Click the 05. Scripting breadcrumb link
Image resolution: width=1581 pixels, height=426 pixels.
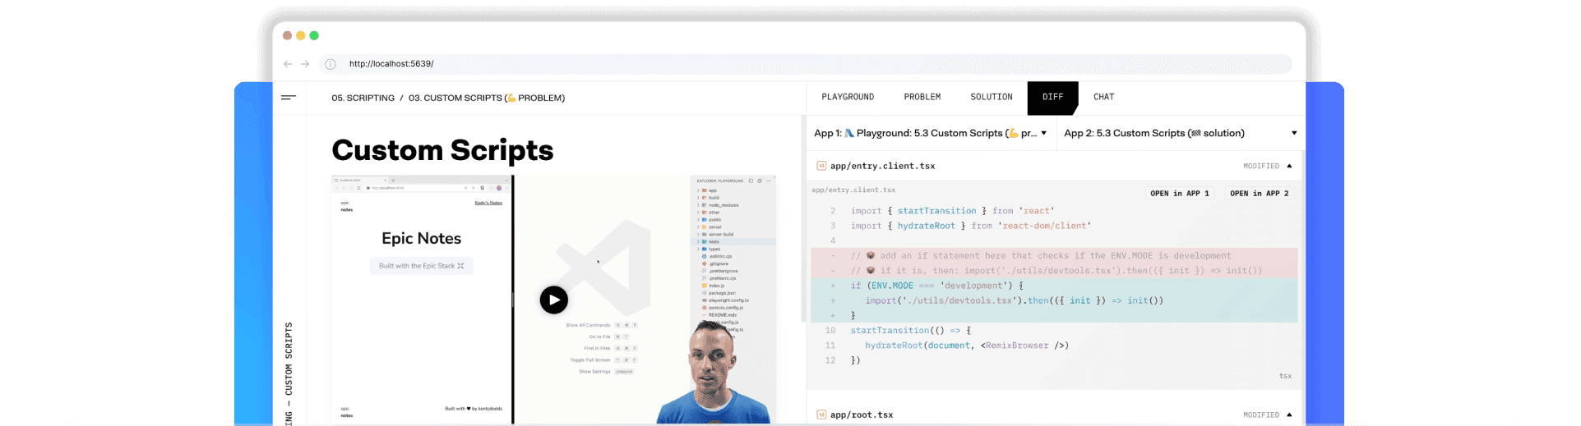click(x=363, y=98)
